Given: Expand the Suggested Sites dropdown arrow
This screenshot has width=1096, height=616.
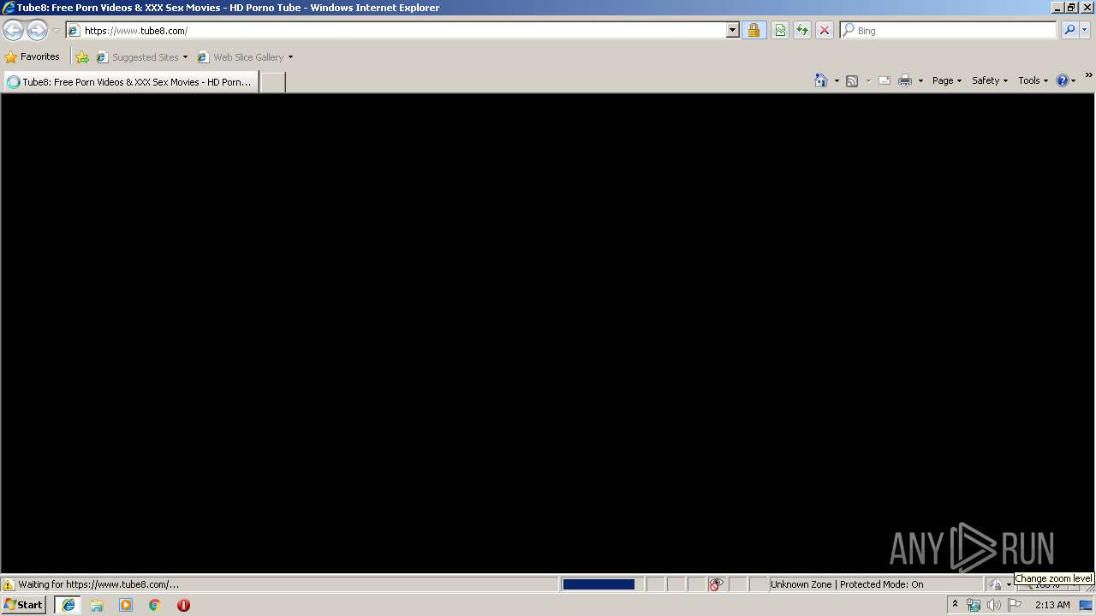Looking at the screenshot, I should coord(185,57).
